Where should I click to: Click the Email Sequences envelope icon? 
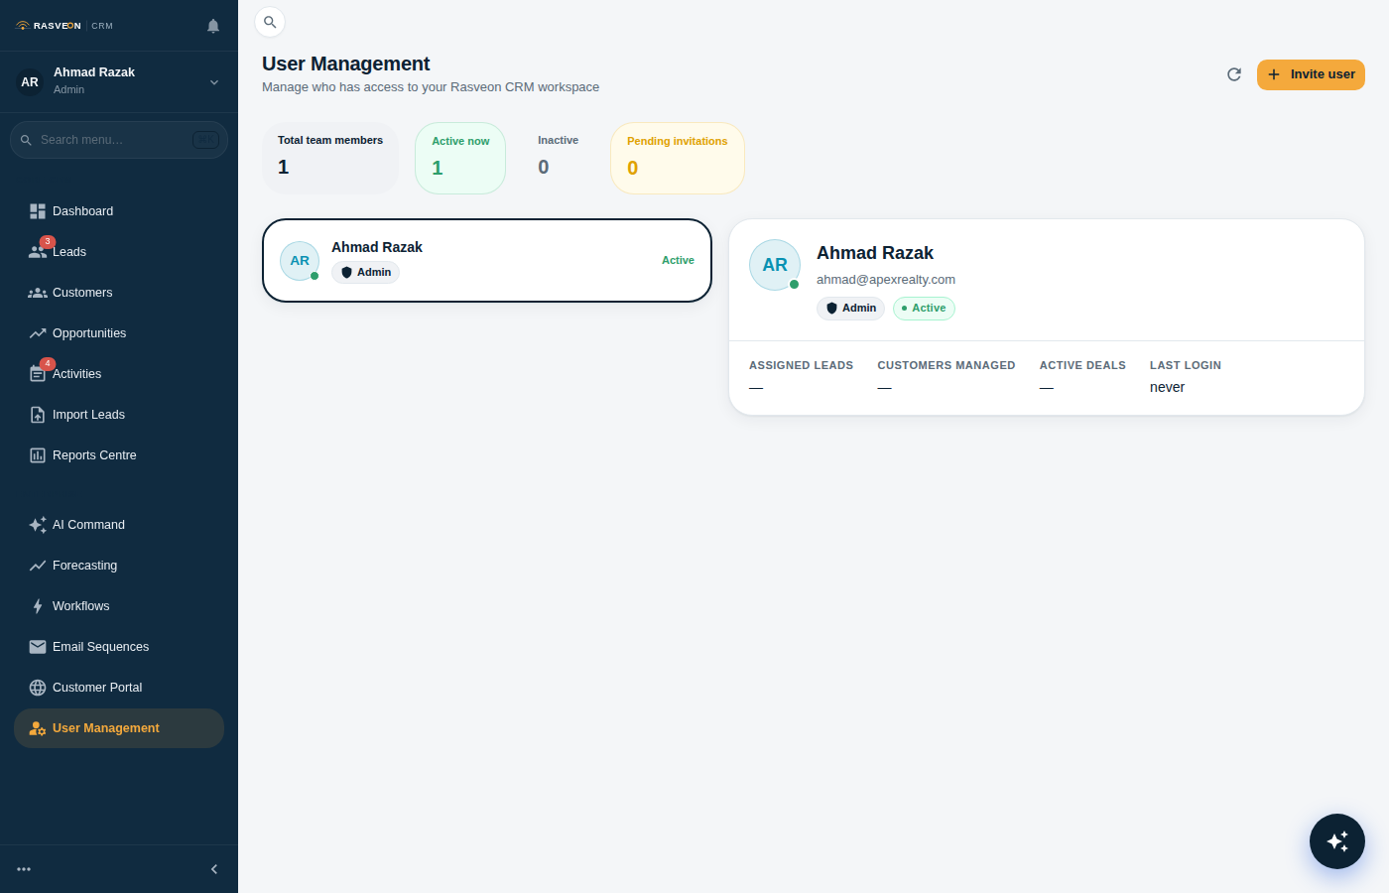coord(38,647)
